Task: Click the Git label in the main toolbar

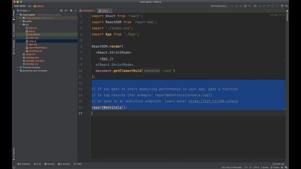Action: point(255,6)
